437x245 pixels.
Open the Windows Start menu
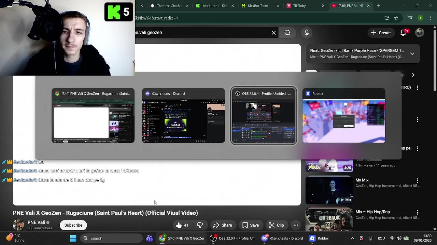[73, 238]
